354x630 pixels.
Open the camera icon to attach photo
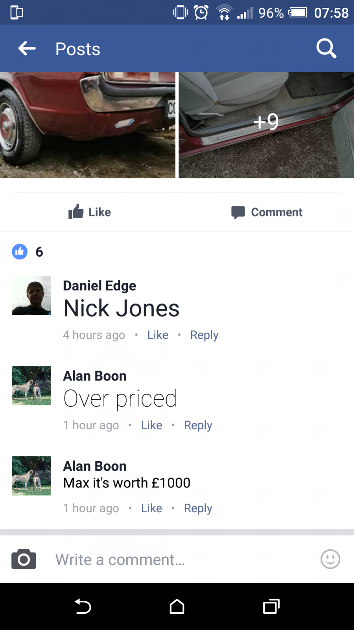24,559
